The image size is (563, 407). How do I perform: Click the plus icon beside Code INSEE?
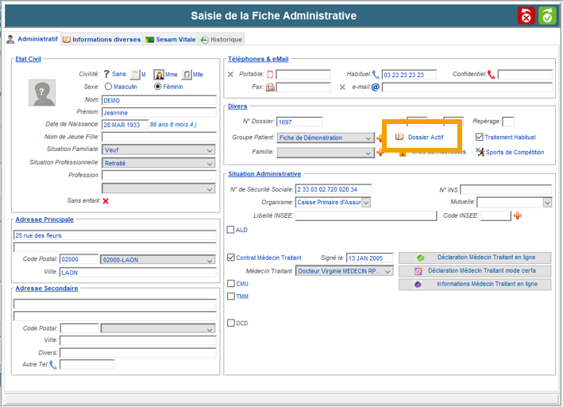point(518,215)
